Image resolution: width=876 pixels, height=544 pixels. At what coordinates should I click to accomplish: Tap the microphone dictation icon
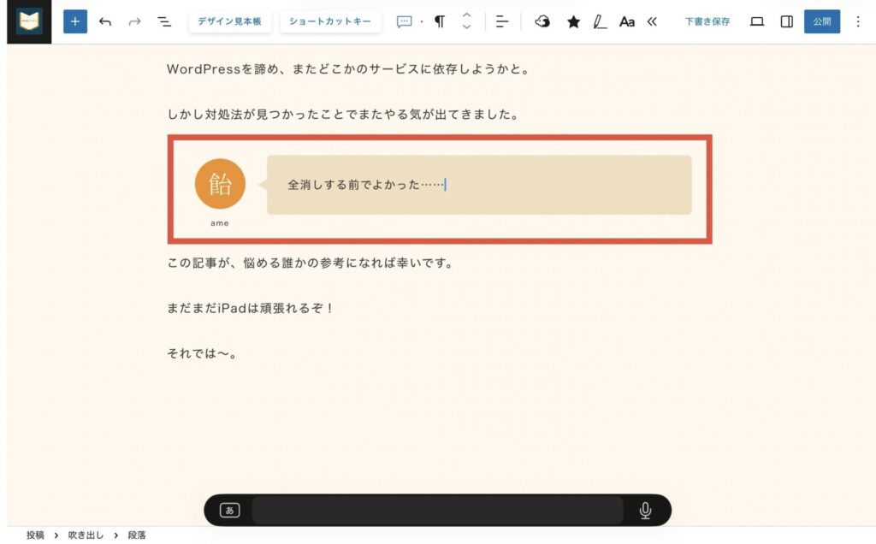tap(645, 511)
